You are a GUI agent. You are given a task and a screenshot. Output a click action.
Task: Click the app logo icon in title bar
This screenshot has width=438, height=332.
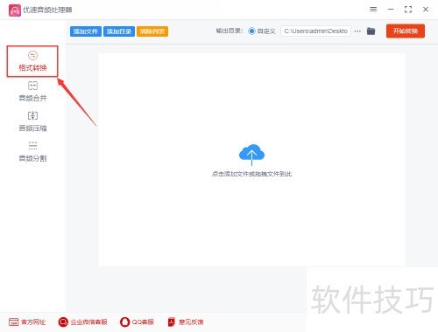pos(15,10)
